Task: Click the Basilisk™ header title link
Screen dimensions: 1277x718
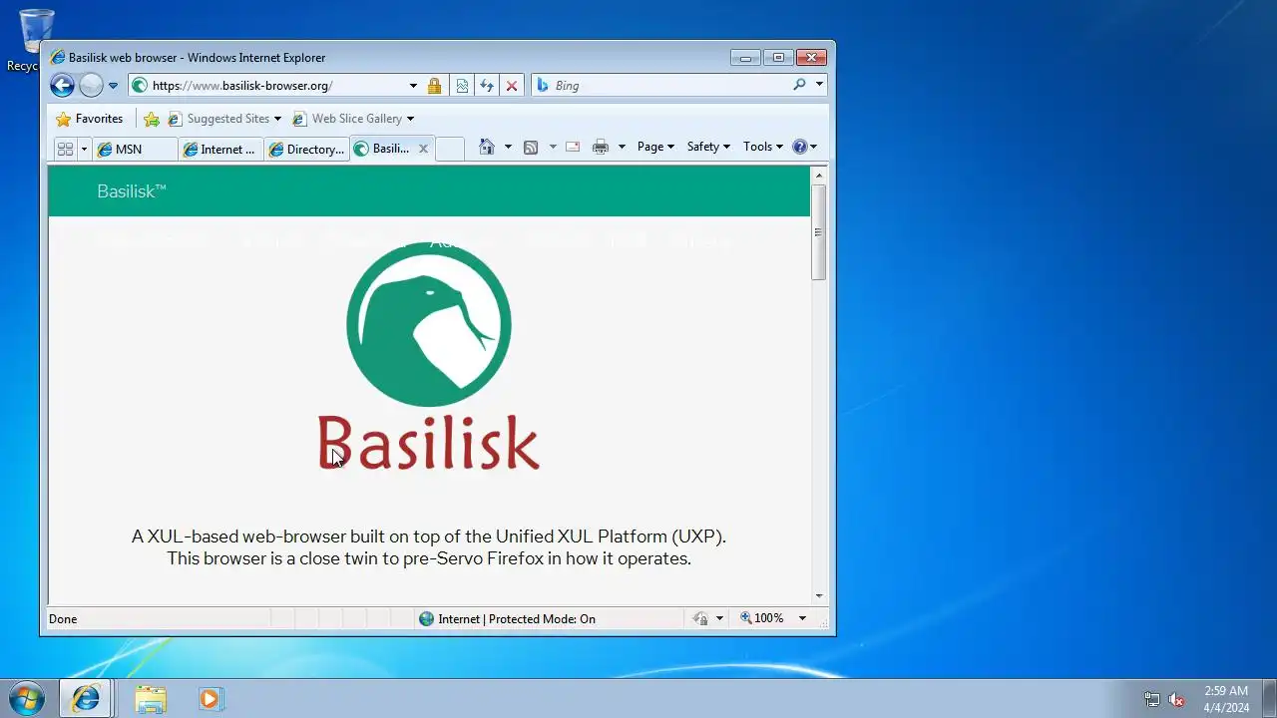Action: (132, 191)
